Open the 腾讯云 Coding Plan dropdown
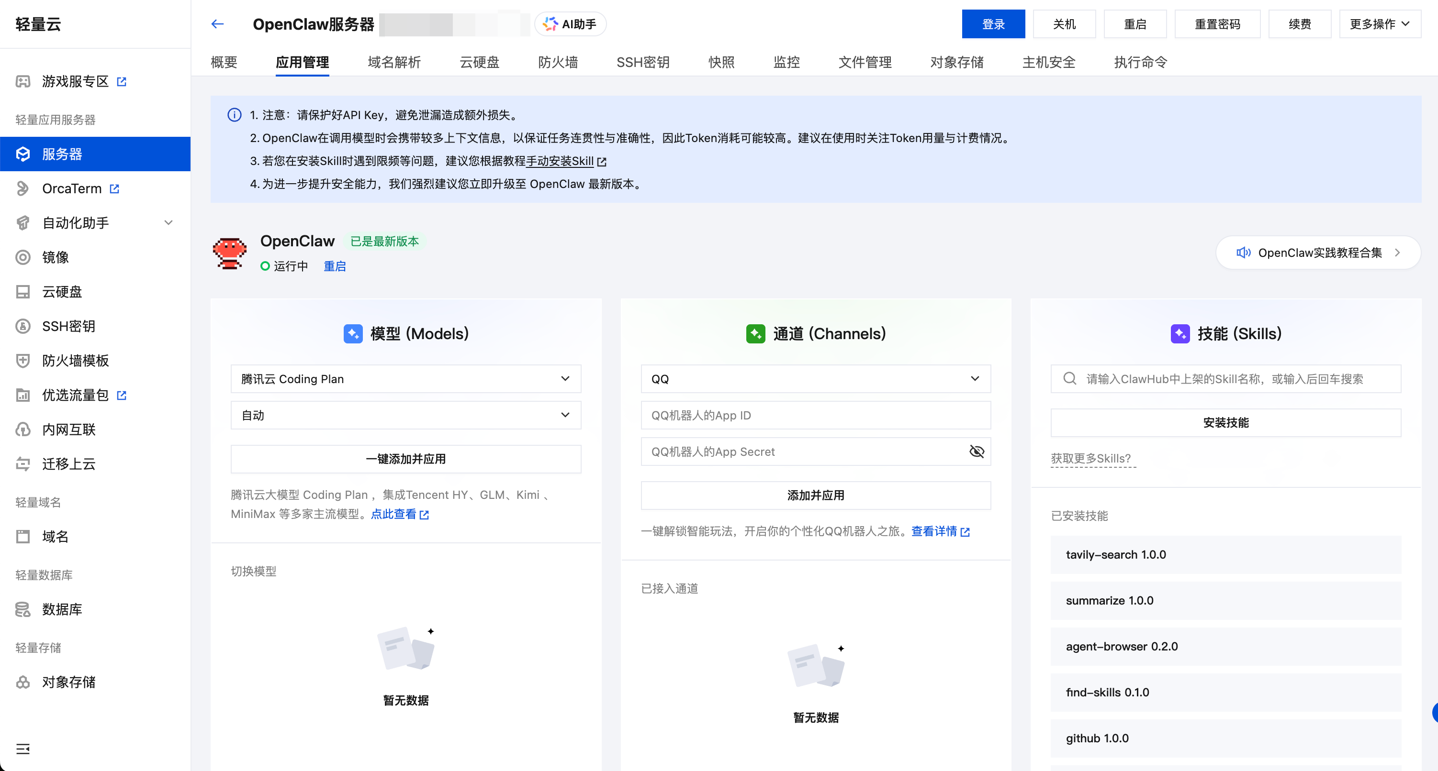The height and width of the screenshot is (771, 1438). click(406, 379)
